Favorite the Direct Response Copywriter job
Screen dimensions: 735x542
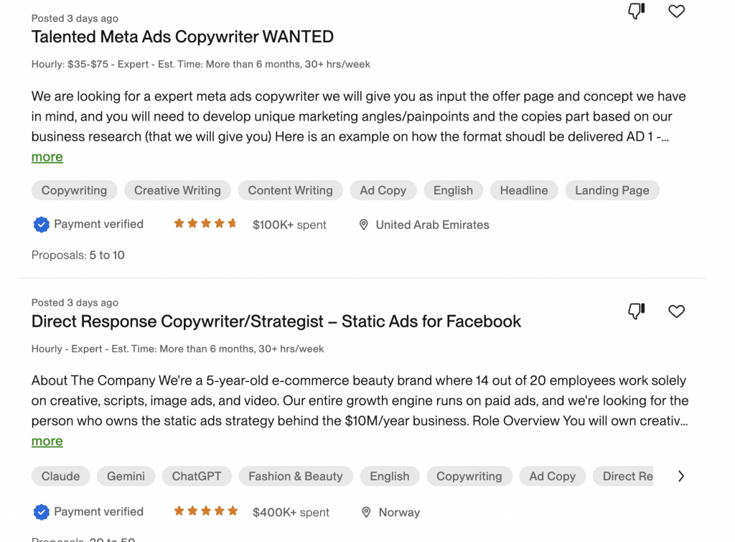(676, 312)
